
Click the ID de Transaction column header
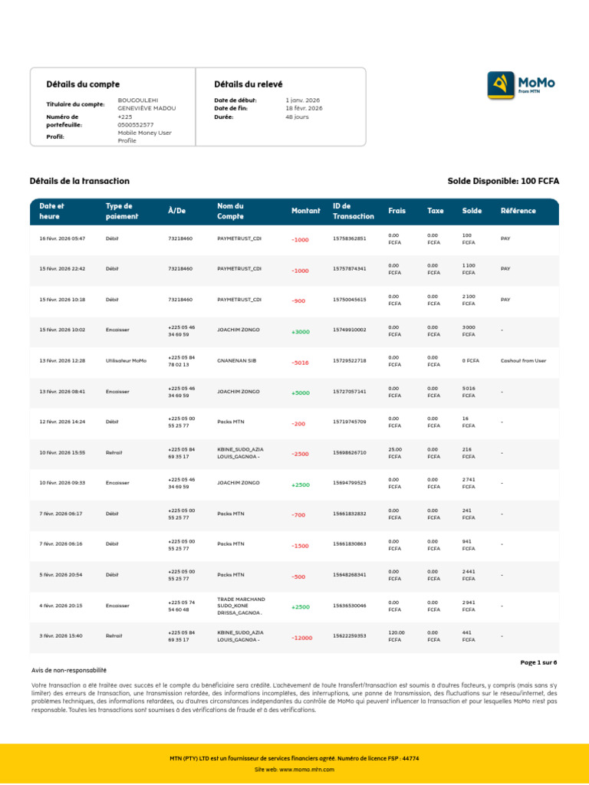353,212
